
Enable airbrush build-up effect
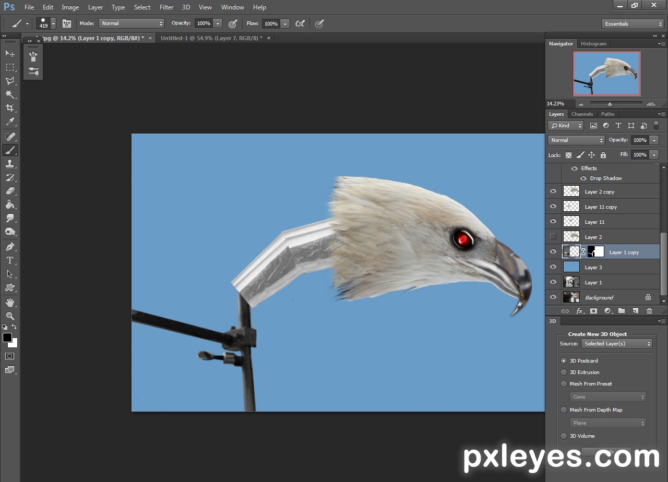pyautogui.click(x=300, y=23)
